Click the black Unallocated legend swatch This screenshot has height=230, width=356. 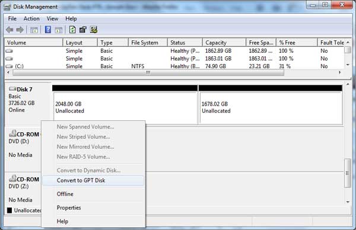[x=9, y=210]
